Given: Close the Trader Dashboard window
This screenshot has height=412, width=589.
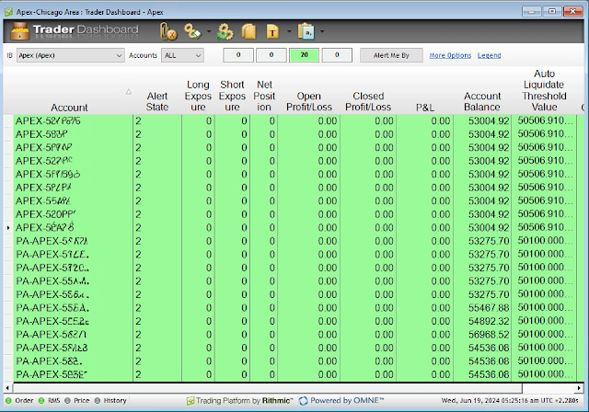Looking at the screenshot, I should 573,12.
